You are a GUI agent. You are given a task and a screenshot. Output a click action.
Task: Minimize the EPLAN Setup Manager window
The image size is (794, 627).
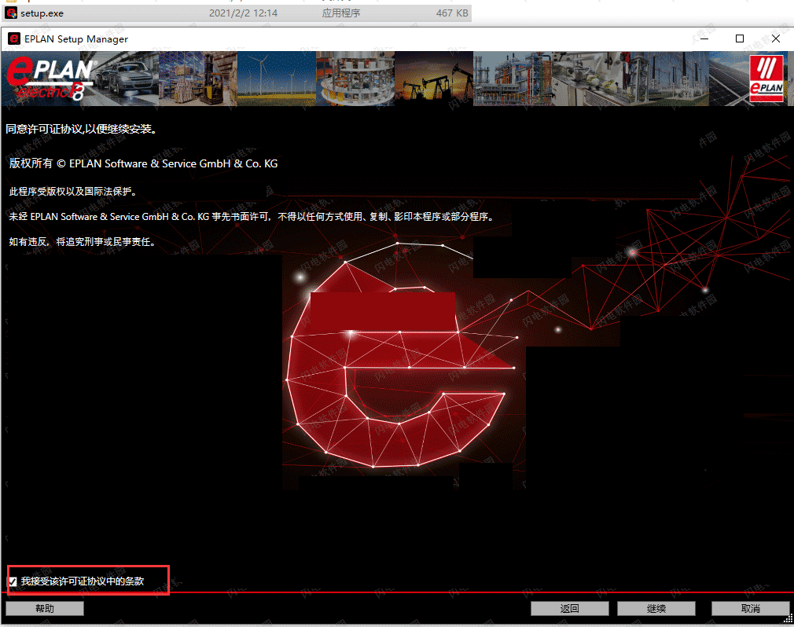(x=704, y=38)
